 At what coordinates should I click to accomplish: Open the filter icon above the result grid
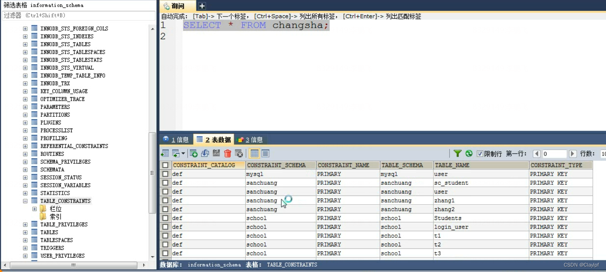click(x=457, y=153)
